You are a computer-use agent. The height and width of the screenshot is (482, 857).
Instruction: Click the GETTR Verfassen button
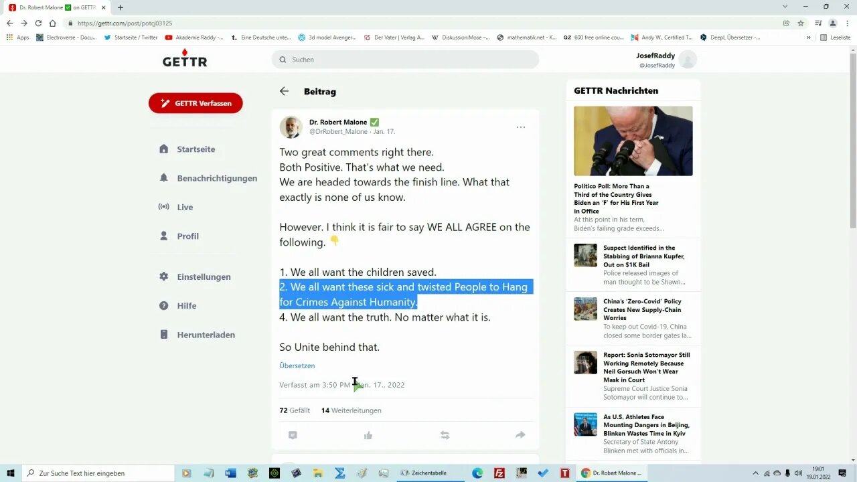click(196, 103)
